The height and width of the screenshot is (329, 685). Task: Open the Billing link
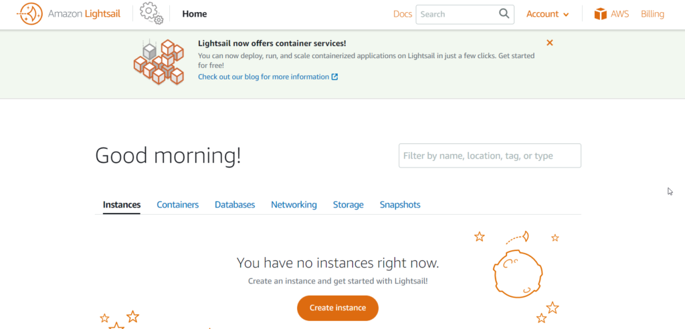[x=652, y=14]
